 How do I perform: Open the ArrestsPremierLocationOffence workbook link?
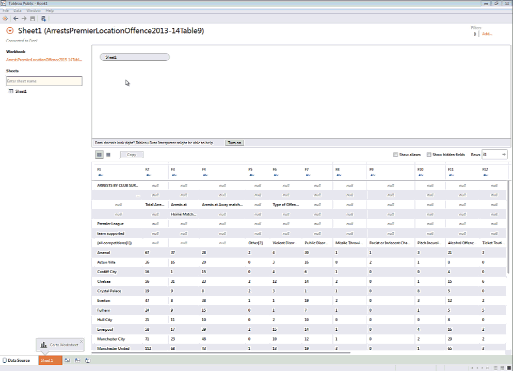point(44,60)
